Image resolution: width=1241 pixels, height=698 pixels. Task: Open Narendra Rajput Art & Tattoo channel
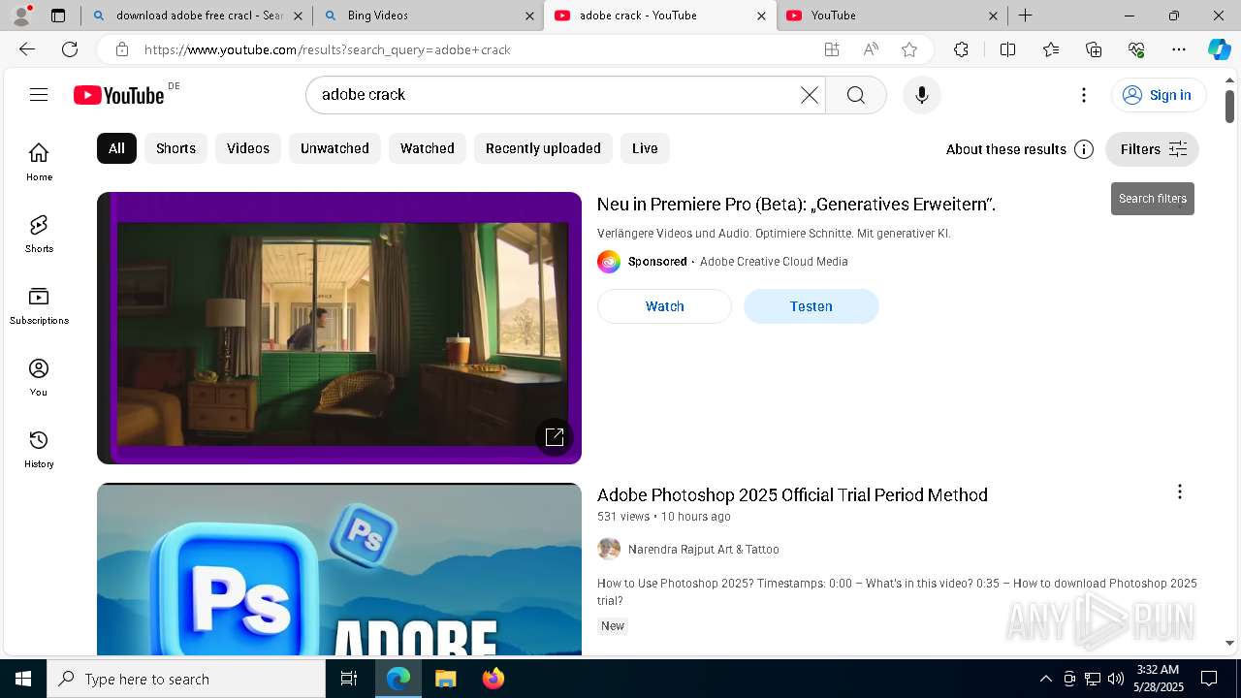[x=703, y=550]
